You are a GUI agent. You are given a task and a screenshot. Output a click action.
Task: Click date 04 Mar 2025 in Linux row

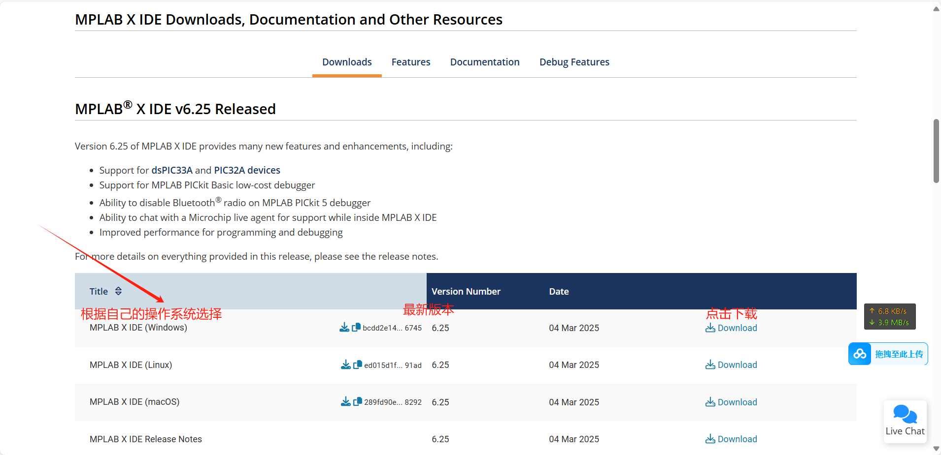pos(574,365)
